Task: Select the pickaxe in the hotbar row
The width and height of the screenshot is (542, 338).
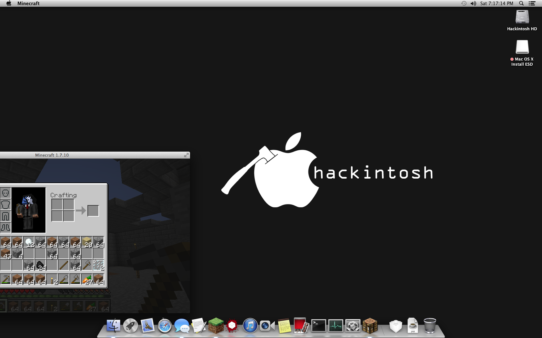Action: click(x=5, y=279)
